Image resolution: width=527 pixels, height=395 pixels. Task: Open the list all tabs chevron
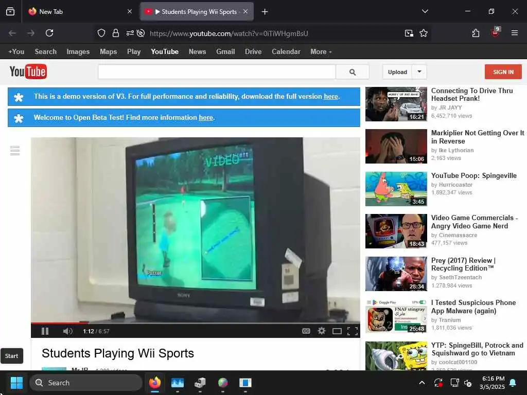425,11
